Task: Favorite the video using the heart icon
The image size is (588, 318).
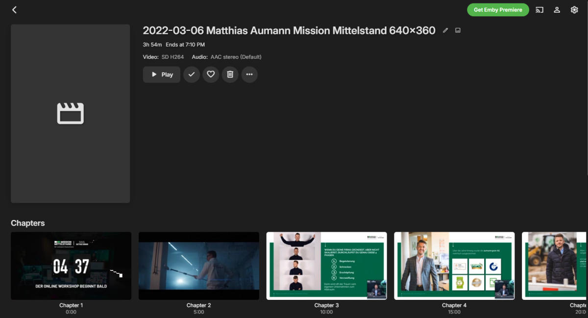Action: click(x=211, y=74)
